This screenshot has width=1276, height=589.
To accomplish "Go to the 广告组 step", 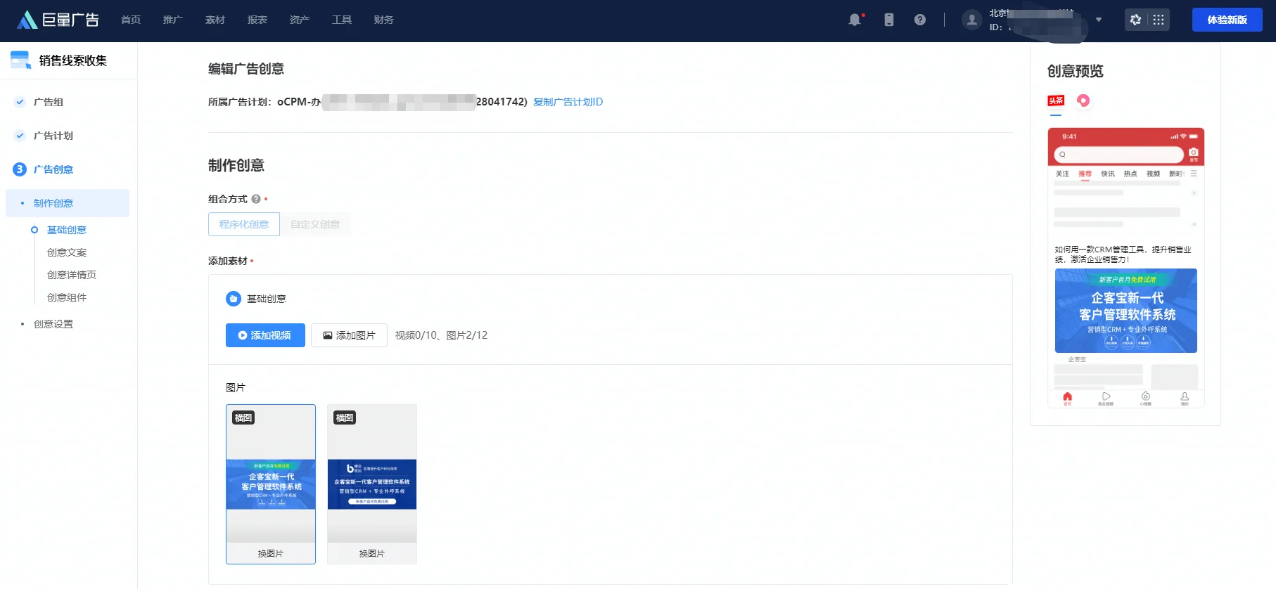I will point(49,102).
